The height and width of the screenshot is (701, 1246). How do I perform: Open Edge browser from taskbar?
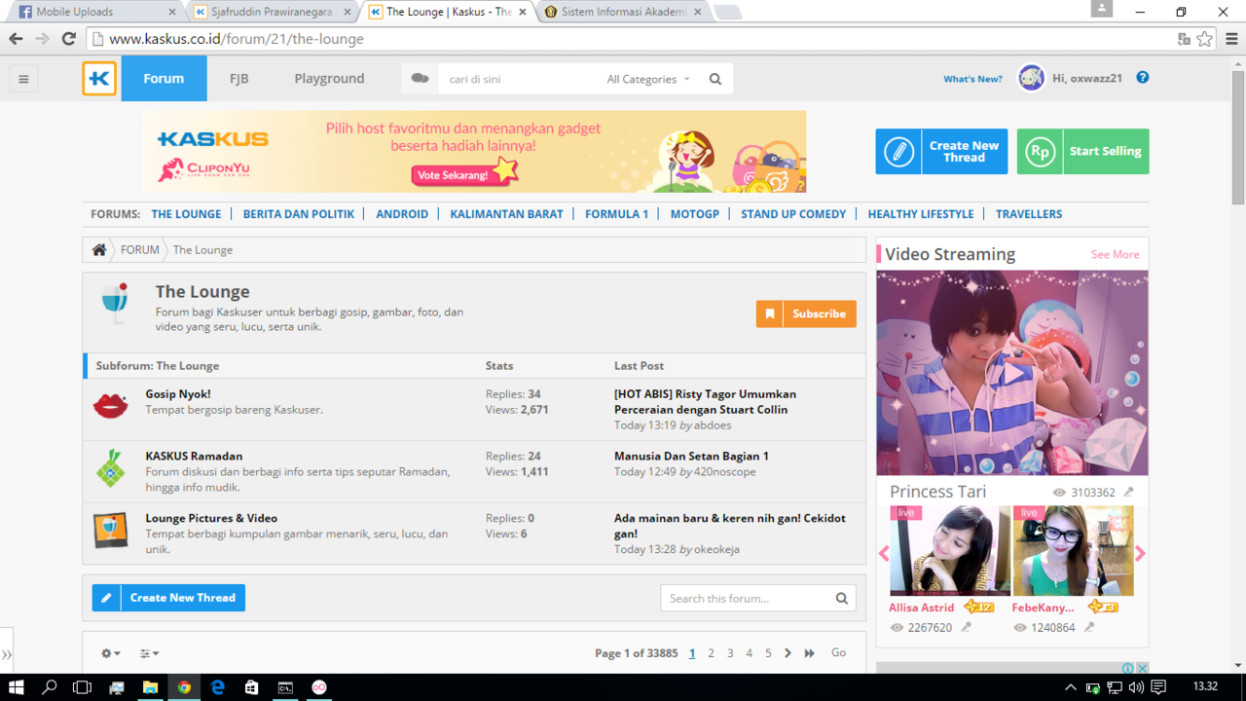(x=217, y=687)
